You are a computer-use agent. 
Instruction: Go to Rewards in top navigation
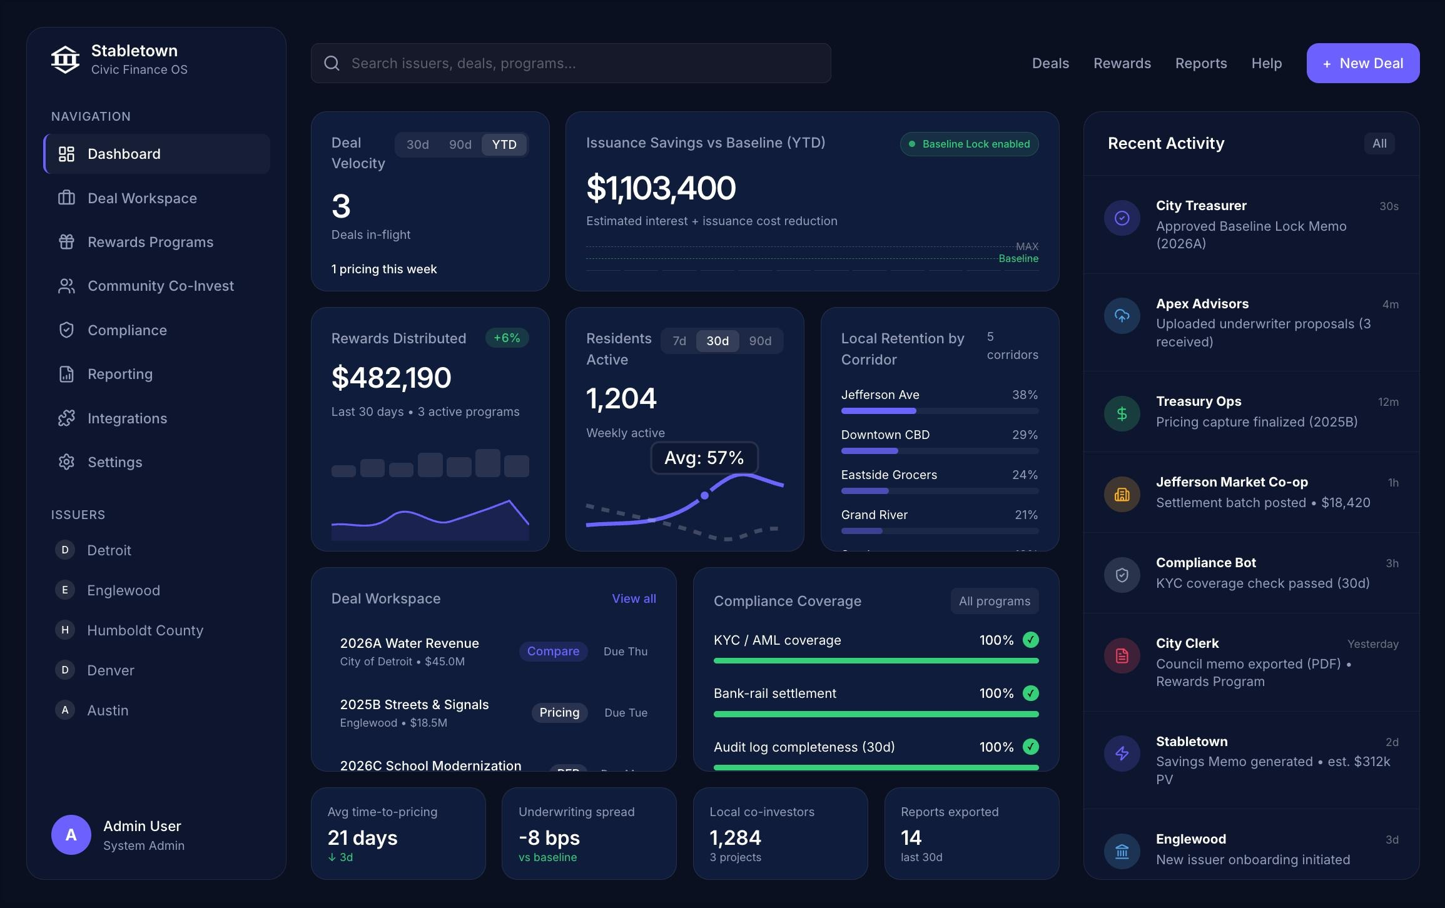pyautogui.click(x=1122, y=63)
